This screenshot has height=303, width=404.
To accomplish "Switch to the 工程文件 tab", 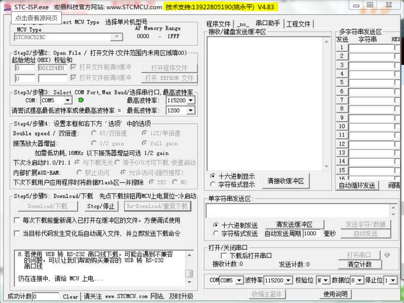I will (x=298, y=24).
